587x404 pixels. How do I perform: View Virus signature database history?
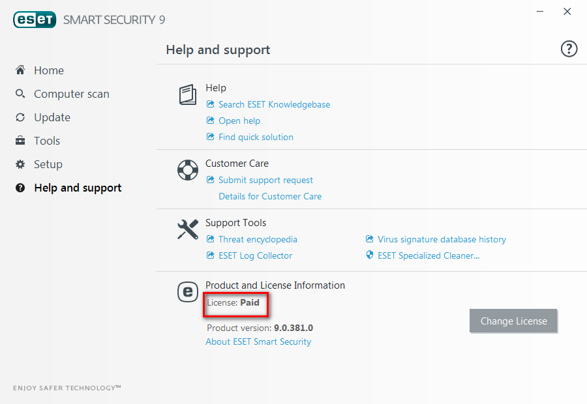click(442, 239)
